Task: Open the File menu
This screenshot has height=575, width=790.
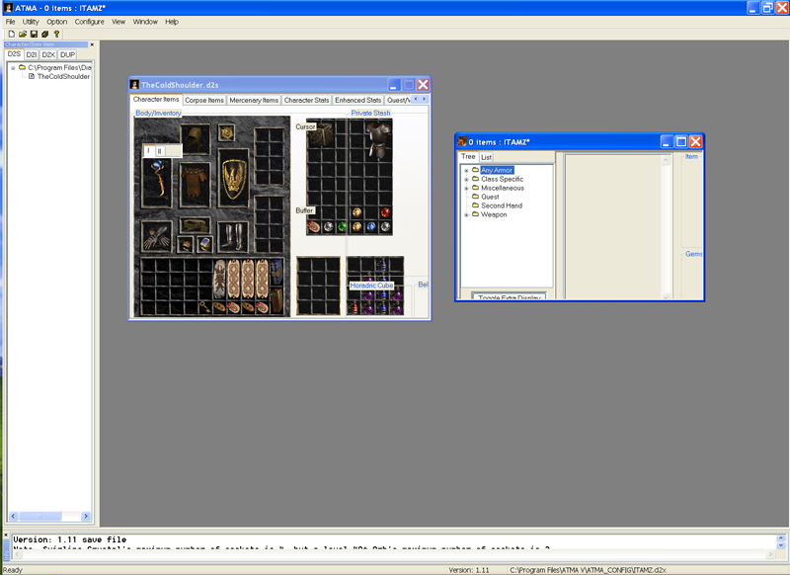Action: [10, 22]
